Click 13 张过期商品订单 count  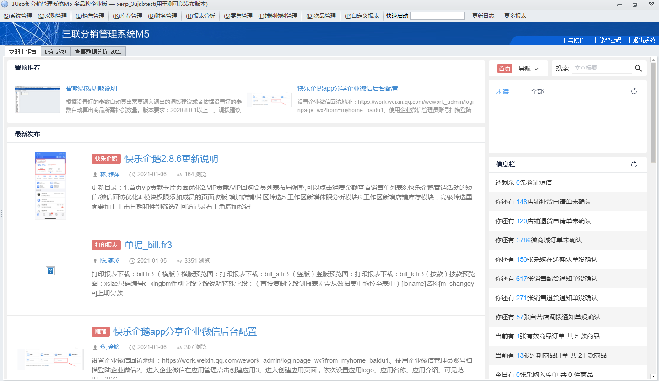520,355
